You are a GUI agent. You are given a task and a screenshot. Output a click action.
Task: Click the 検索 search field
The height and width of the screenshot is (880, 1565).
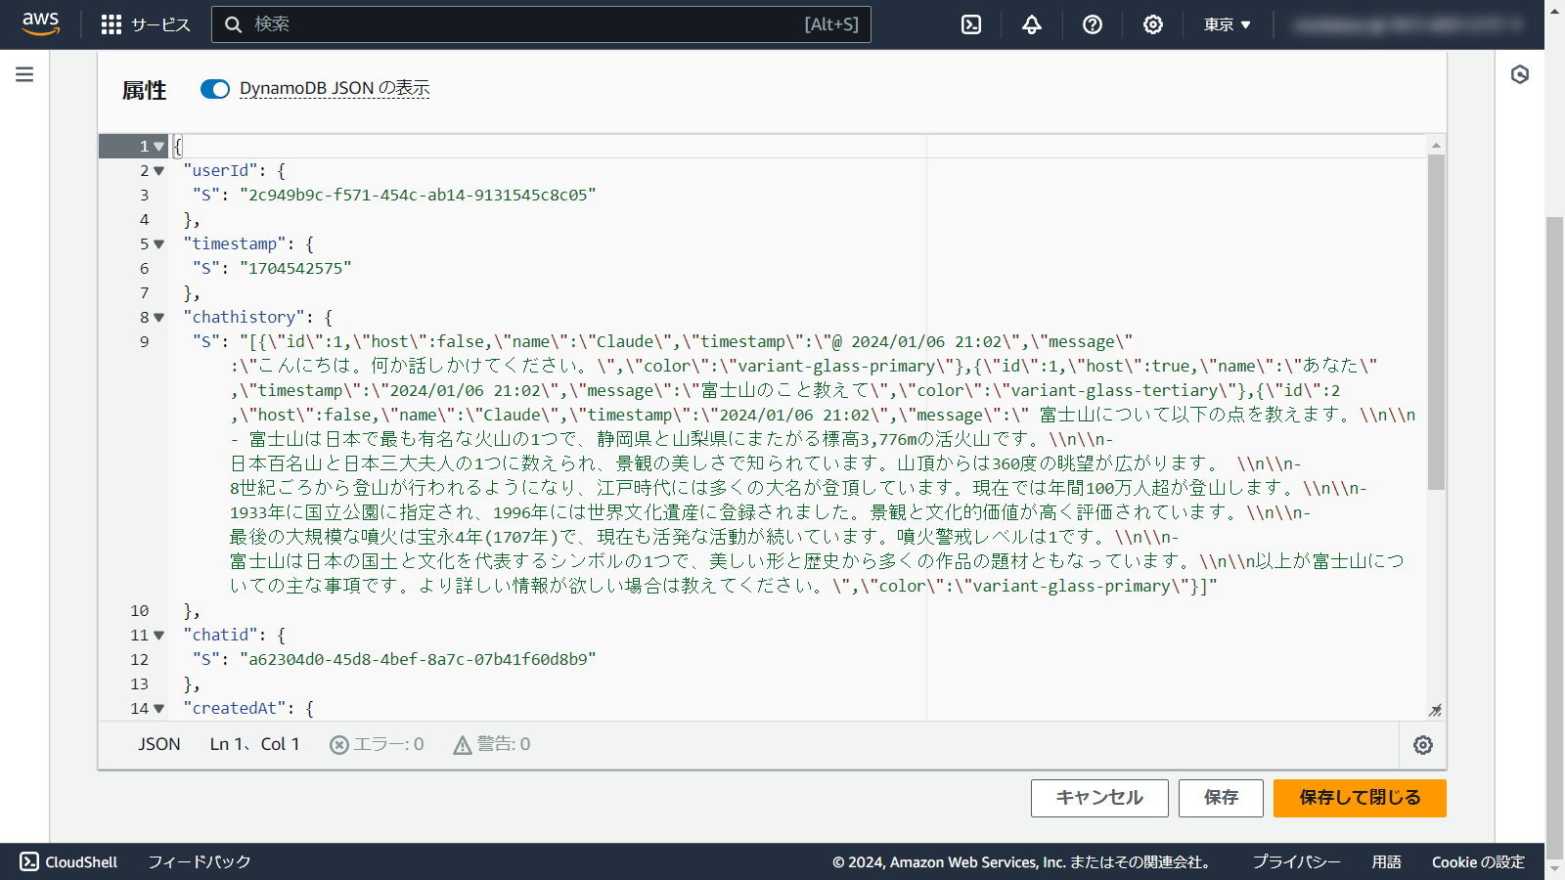[x=528, y=24]
